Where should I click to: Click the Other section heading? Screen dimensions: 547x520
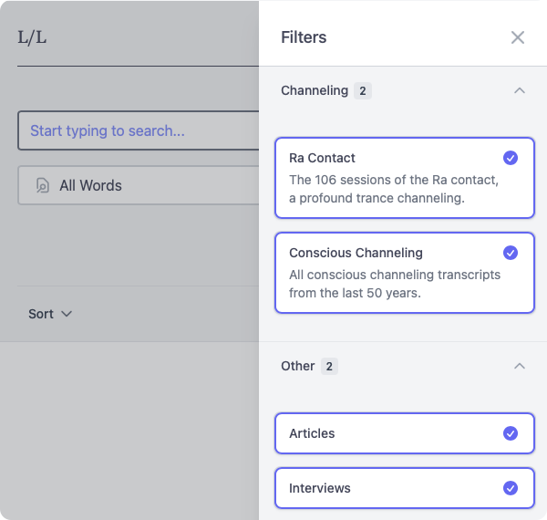[x=298, y=367]
